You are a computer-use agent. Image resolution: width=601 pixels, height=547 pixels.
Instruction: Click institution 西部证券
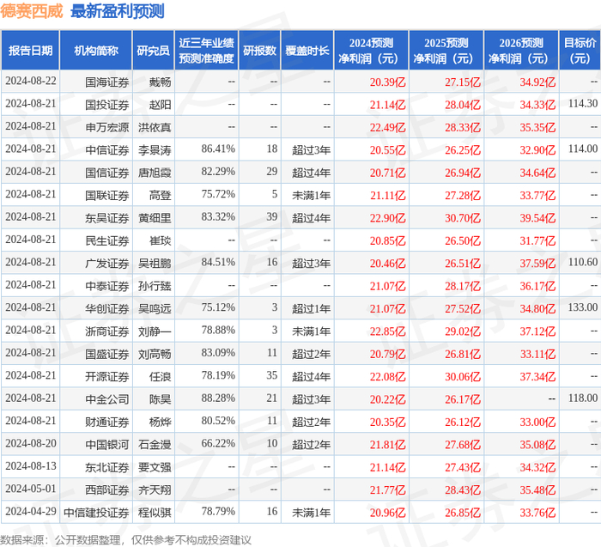107,489
